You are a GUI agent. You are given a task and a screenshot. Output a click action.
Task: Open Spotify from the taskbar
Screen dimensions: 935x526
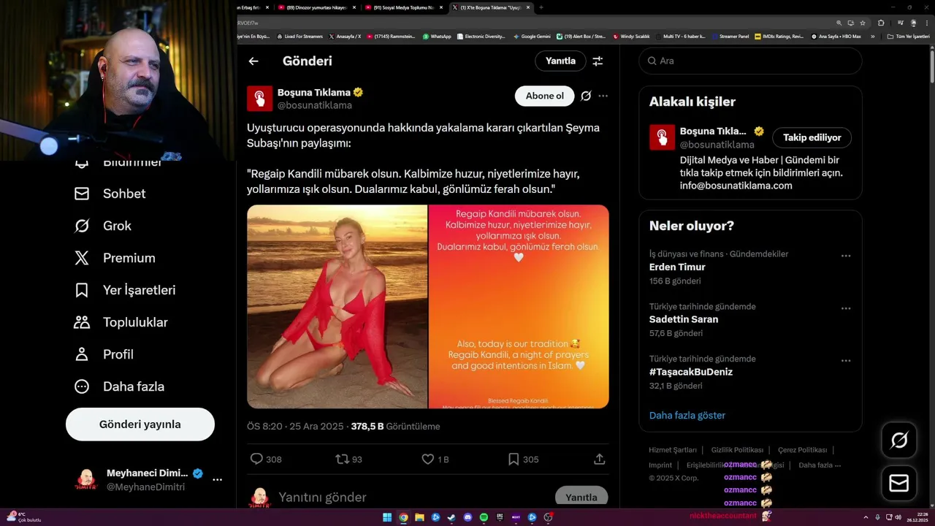click(484, 517)
